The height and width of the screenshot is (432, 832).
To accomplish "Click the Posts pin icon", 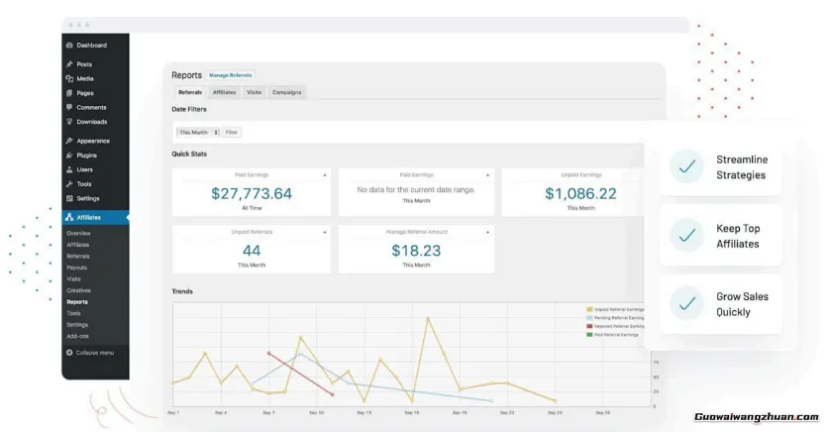I will (69, 64).
